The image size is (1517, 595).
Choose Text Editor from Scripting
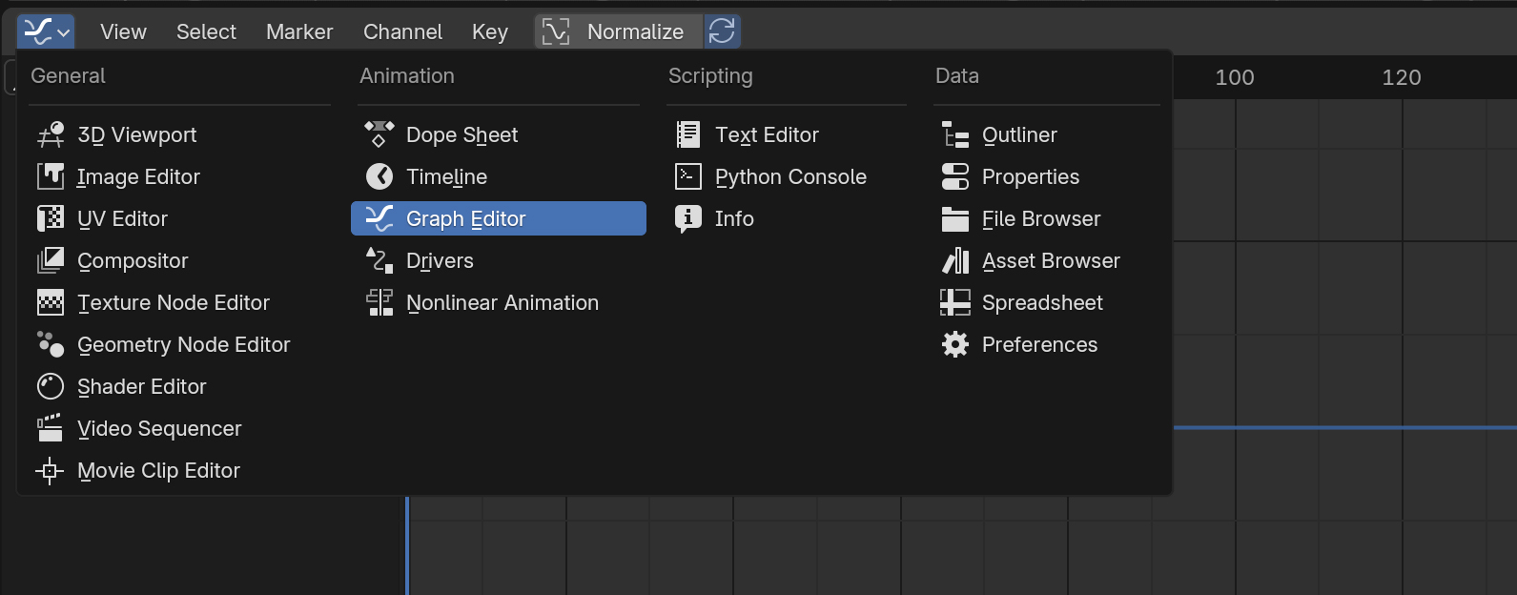(x=787, y=134)
